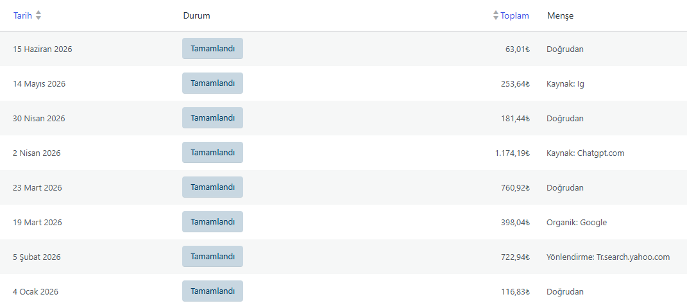The image size is (687, 308).
Task: Select Tamamlandı badge for 19 Mart 2026
Action: tap(212, 221)
